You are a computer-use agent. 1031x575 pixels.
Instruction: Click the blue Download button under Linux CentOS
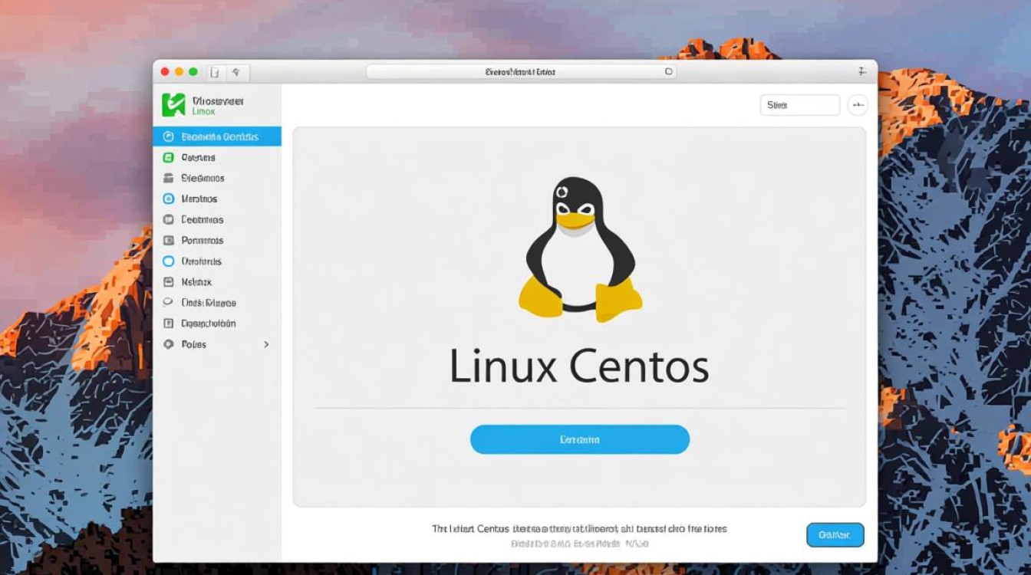(x=579, y=439)
